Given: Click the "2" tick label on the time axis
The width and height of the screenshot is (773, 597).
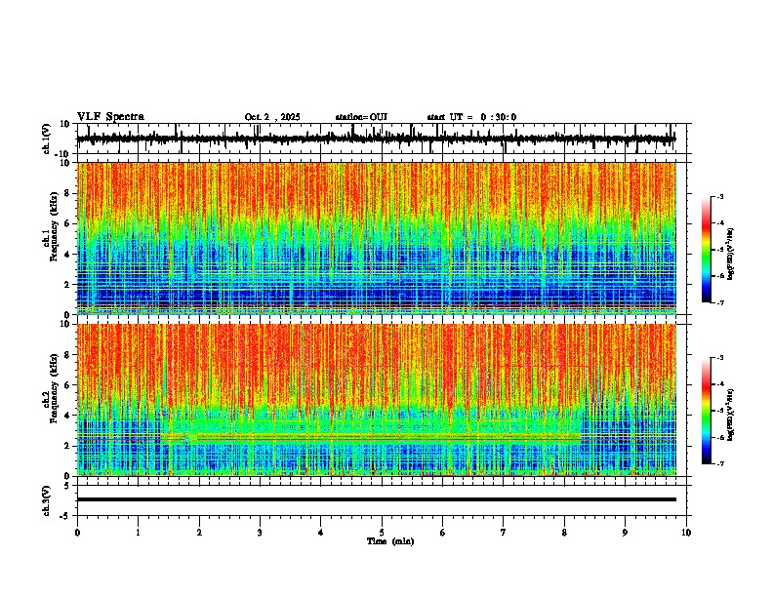Looking at the screenshot, I should (x=199, y=533).
